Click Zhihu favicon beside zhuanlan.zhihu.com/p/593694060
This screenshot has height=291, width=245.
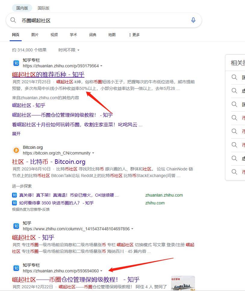[16, 268]
